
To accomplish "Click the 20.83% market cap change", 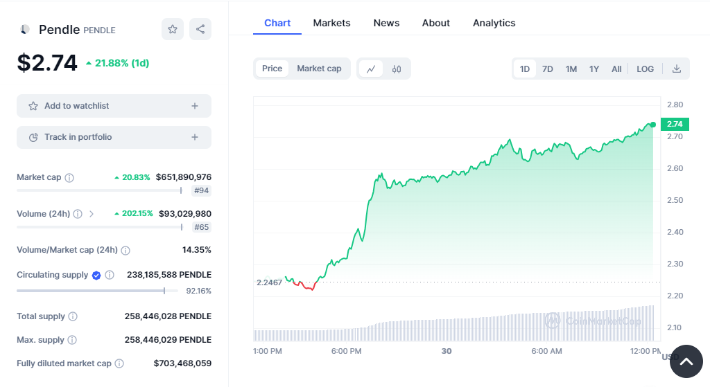I will pos(132,177).
